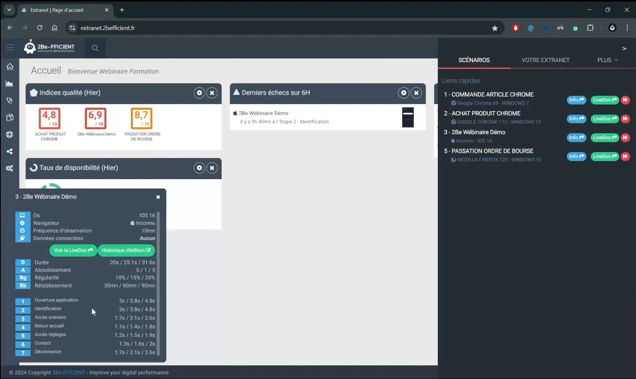636x379 pixels.
Task: Open the hamburger menu in the header
Action: 10,47
